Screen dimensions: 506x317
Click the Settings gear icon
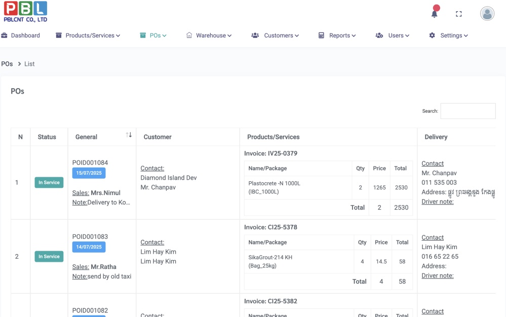[x=432, y=35]
